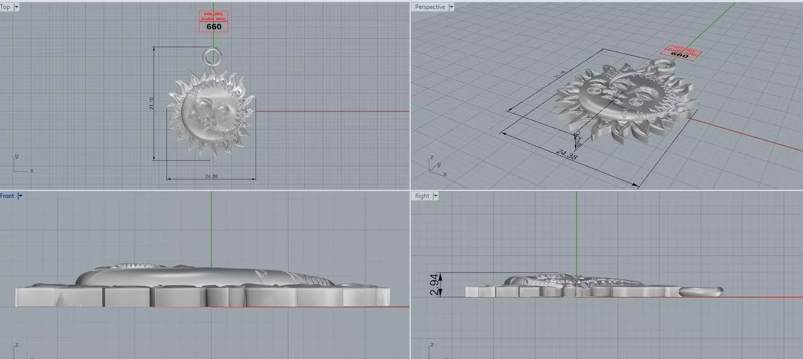Select the 2.94 thickness dimension in Right view
803x359 pixels.
click(435, 285)
